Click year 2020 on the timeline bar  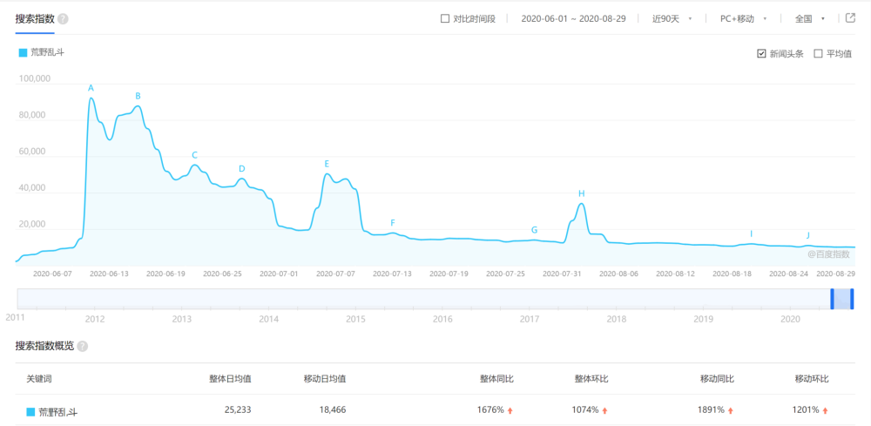tap(791, 319)
